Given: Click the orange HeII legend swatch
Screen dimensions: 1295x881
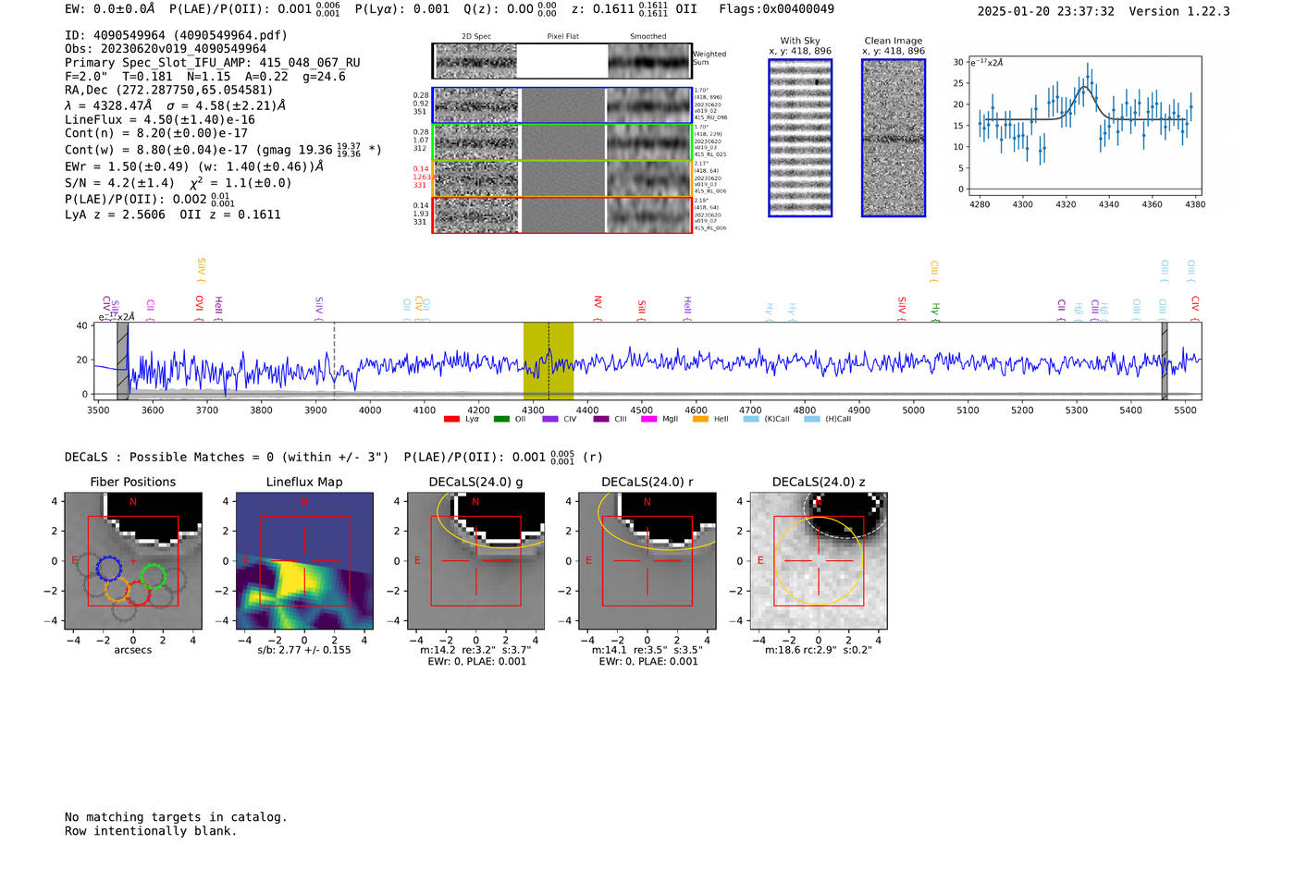Looking at the screenshot, I should tap(700, 420).
